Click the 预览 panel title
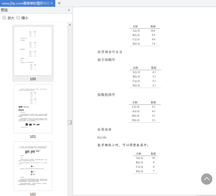This screenshot has width=216, height=196. 4,10
